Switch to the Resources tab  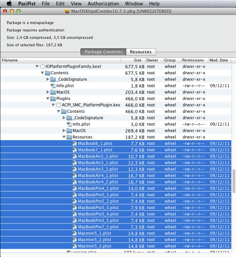141,52
